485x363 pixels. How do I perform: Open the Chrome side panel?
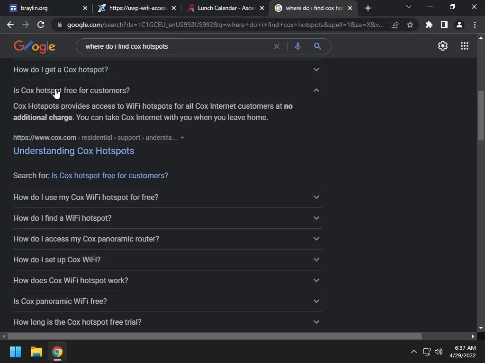[444, 25]
